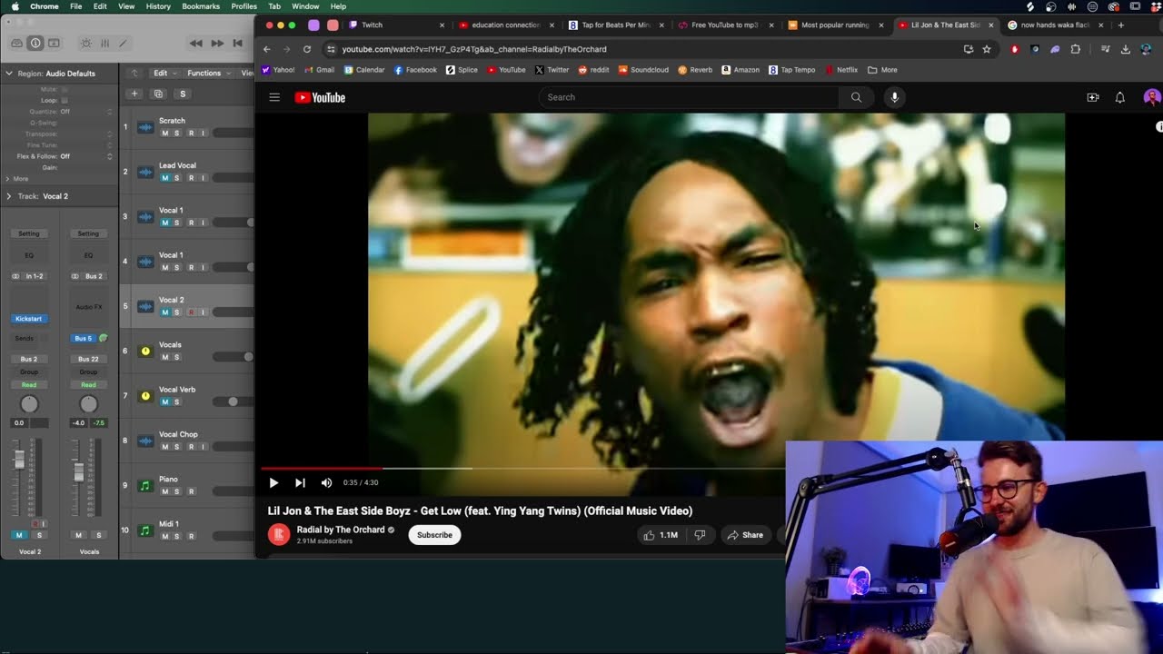Skip to next YouTube video
Screen dimensions: 1163x654
pyautogui.click(x=300, y=483)
